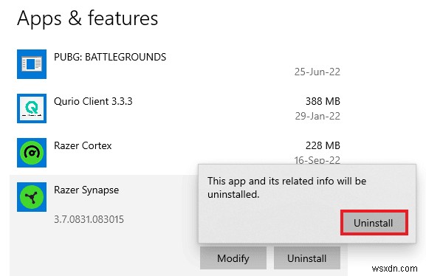The width and height of the screenshot is (426, 276).
Task: Click the PUBG: BATTLEGROUNDS app icon
Action: pos(32,64)
